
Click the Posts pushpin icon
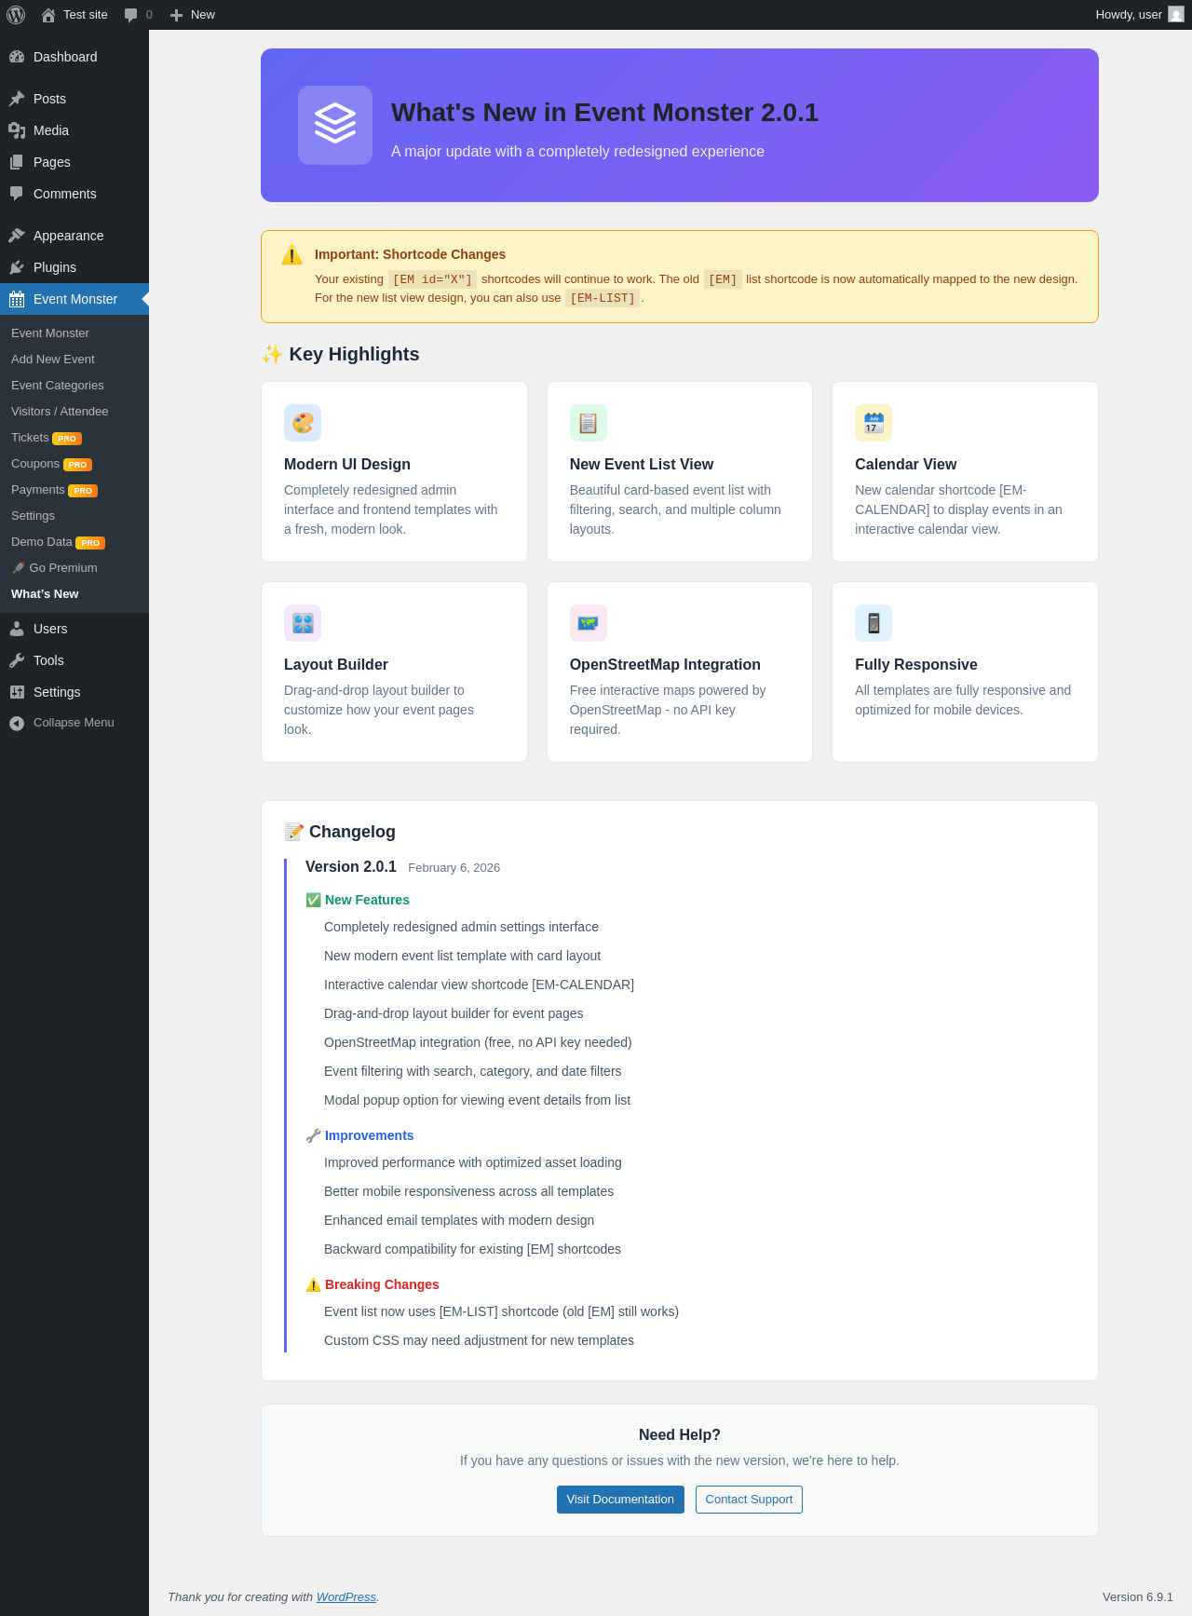17,99
